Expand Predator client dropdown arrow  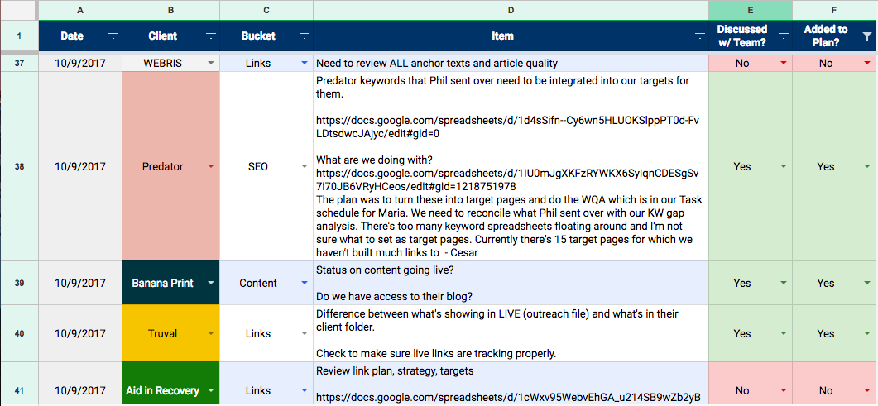pos(211,166)
